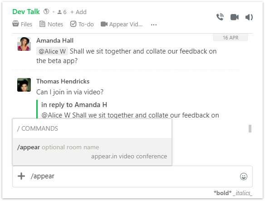Click the @Alice W mention tag

point(52,51)
